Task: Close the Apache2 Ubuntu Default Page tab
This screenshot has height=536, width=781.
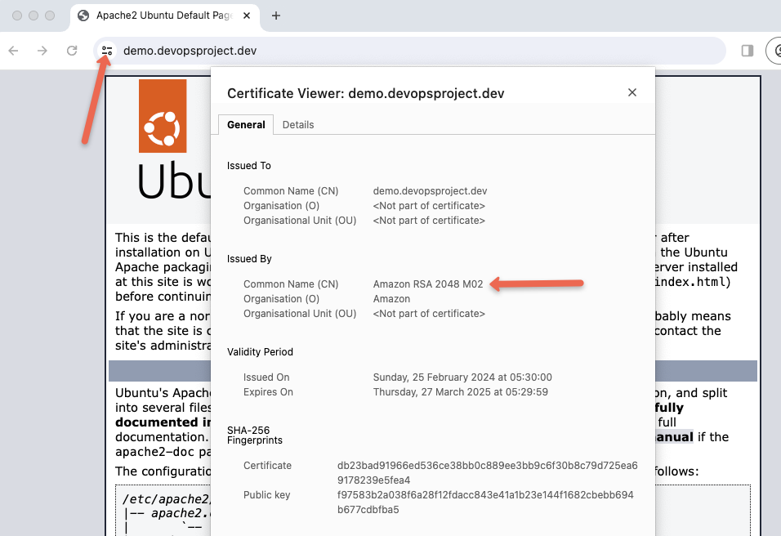Action: [247, 16]
